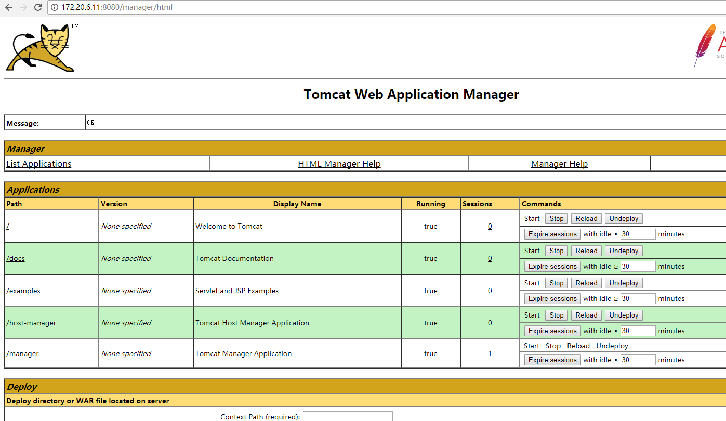Edit idle minutes for /manager
This screenshot has height=421, width=726.
(x=638, y=360)
